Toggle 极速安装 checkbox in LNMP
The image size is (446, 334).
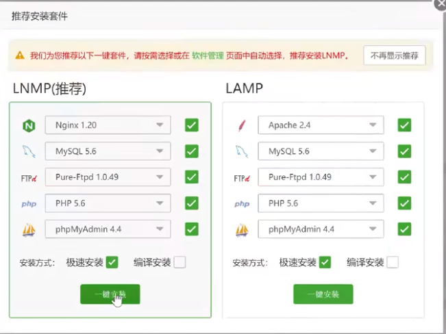[x=112, y=262]
